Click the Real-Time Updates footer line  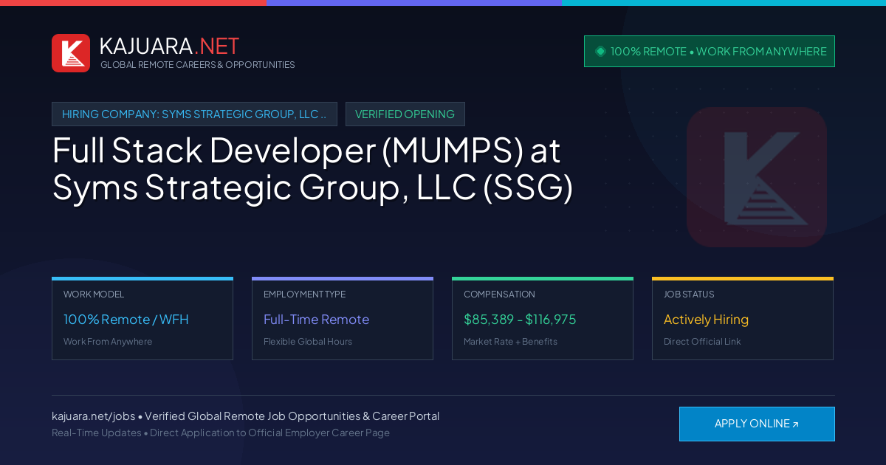[221, 433]
